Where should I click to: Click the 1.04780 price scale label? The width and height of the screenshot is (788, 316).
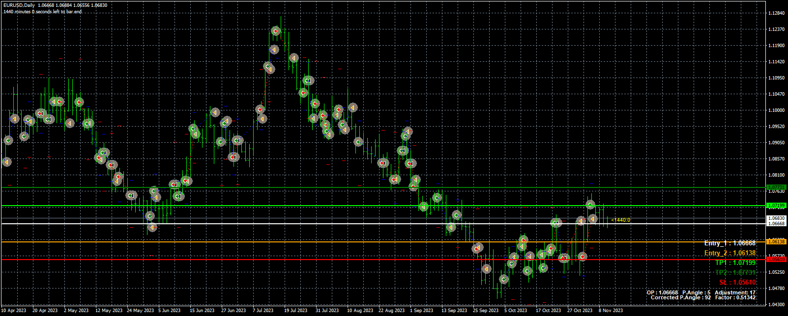[x=777, y=289]
